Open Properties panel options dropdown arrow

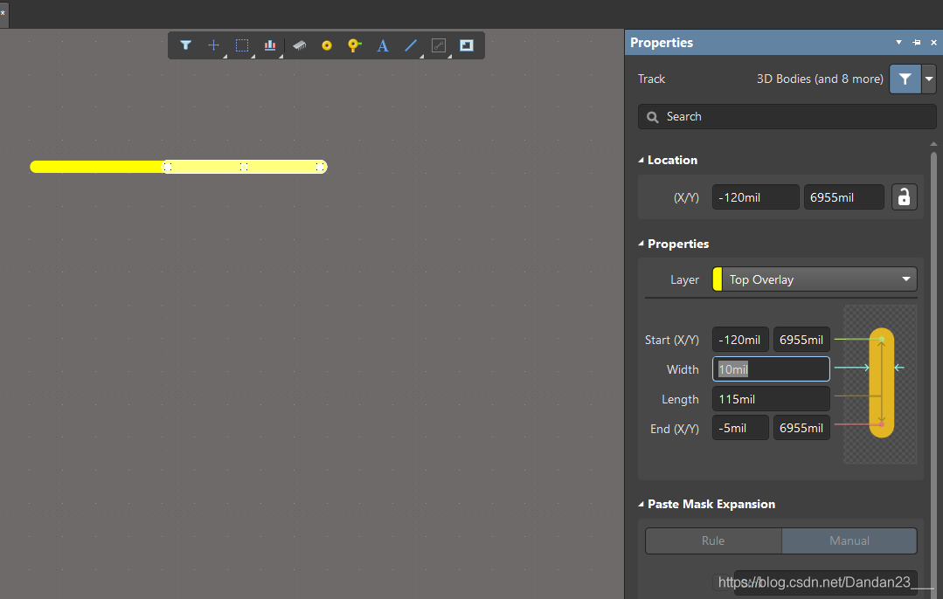pos(898,43)
